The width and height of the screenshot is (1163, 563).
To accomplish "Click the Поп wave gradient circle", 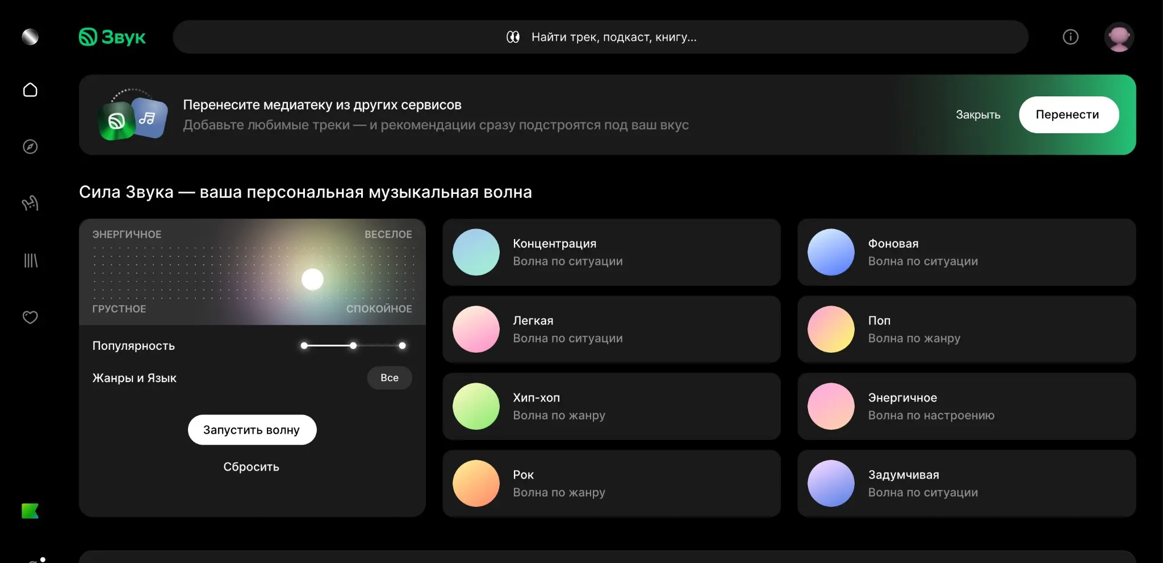I will 831,329.
